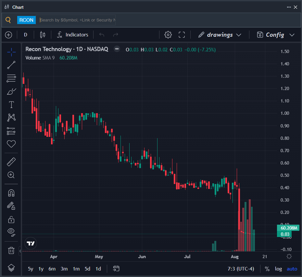Screen dimensions: 302x277
Task: Open the Fibonacci retracement tool
Action: click(11, 78)
